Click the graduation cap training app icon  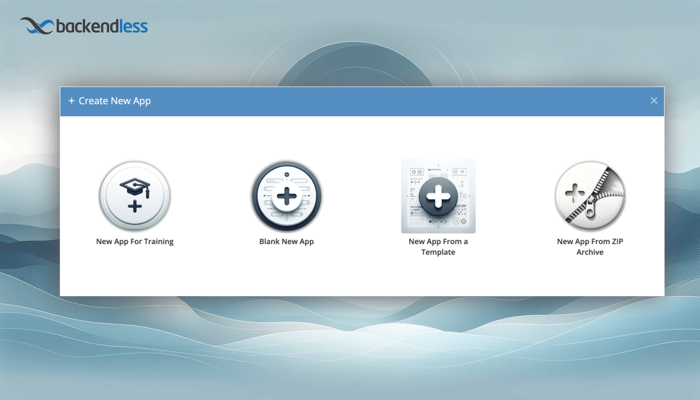[x=135, y=196]
